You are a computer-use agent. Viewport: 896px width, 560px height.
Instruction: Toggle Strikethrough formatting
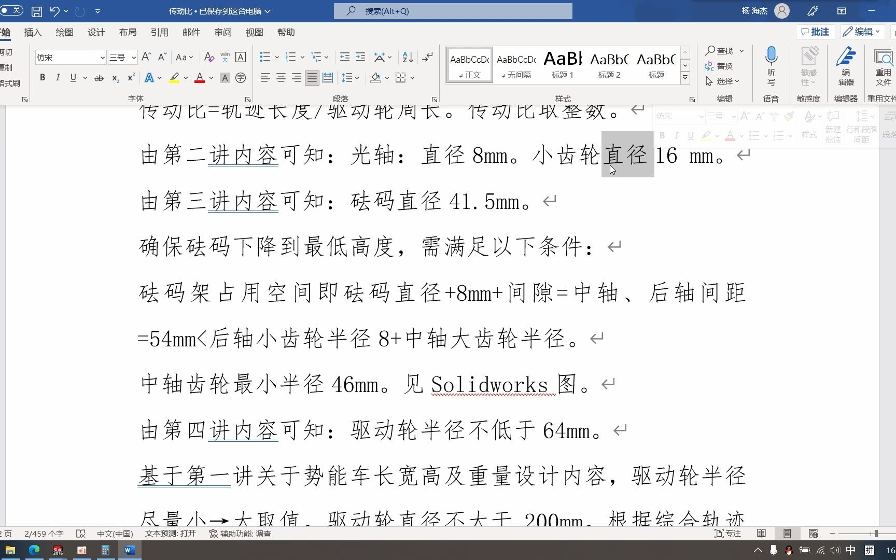coord(99,78)
